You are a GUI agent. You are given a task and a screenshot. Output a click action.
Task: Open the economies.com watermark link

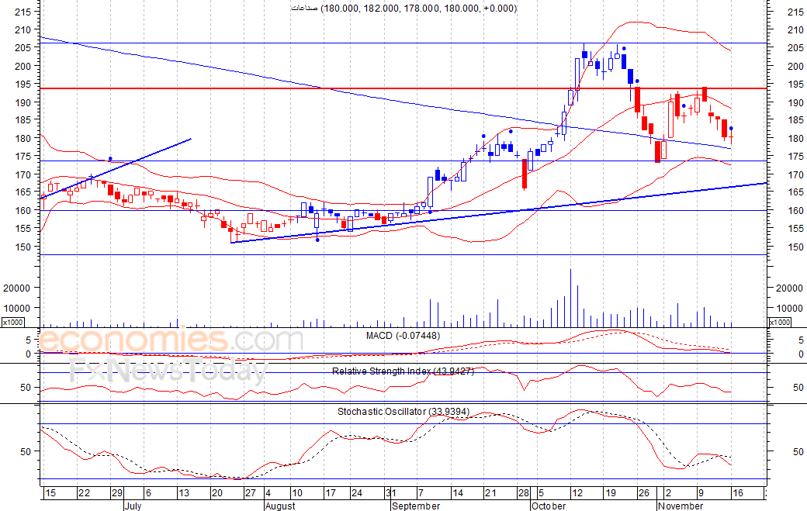(171, 341)
